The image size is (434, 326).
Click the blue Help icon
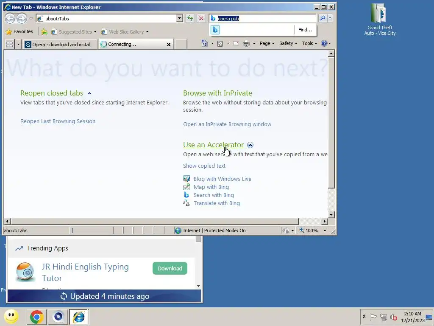[x=324, y=43]
